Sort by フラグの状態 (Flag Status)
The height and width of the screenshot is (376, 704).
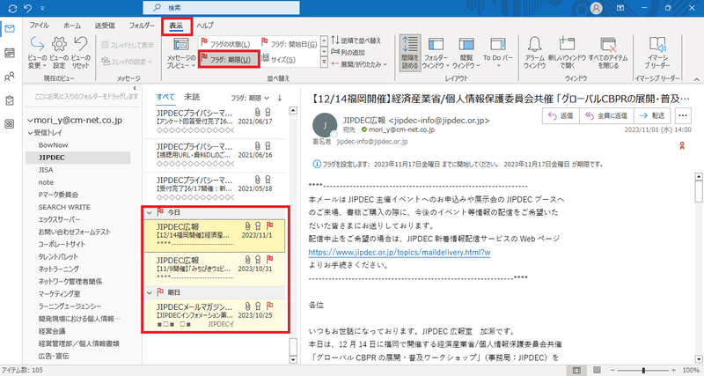[x=228, y=44]
